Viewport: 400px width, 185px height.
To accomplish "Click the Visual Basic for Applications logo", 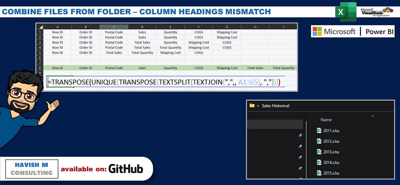I will [x=378, y=12].
